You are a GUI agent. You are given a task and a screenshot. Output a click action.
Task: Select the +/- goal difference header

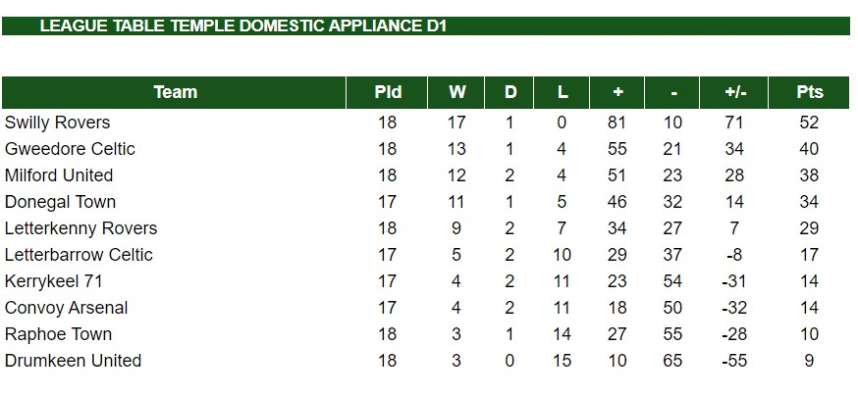tap(733, 92)
